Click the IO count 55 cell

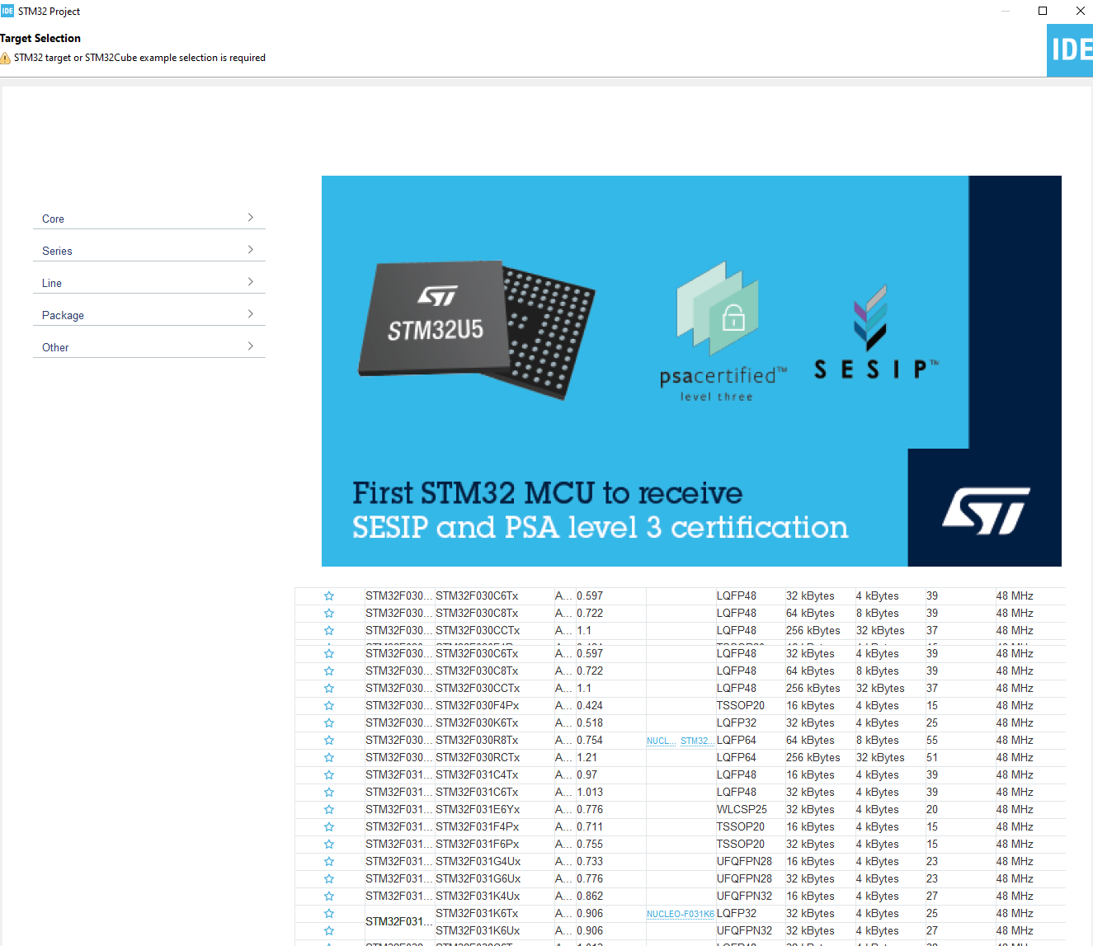932,740
